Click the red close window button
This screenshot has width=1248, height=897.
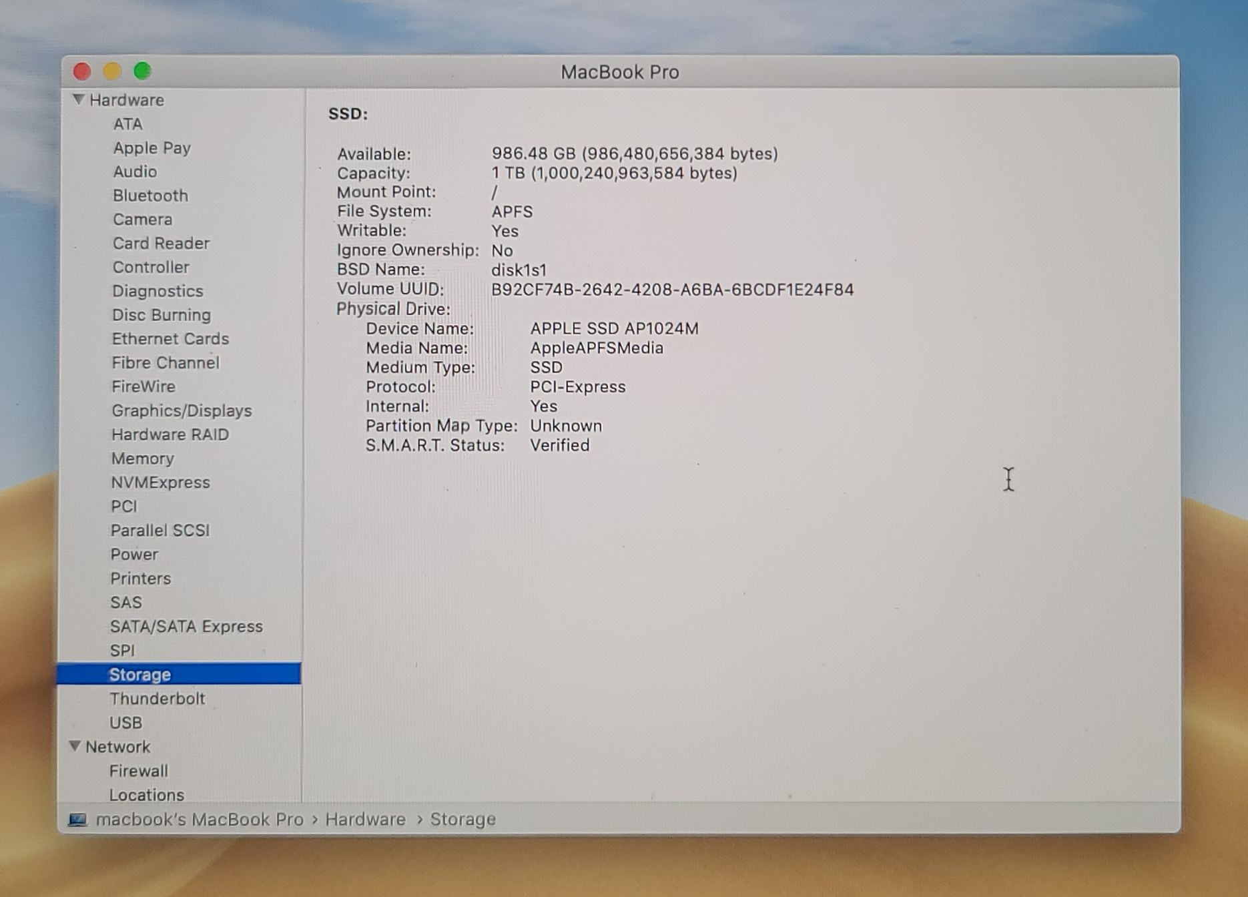pos(82,71)
